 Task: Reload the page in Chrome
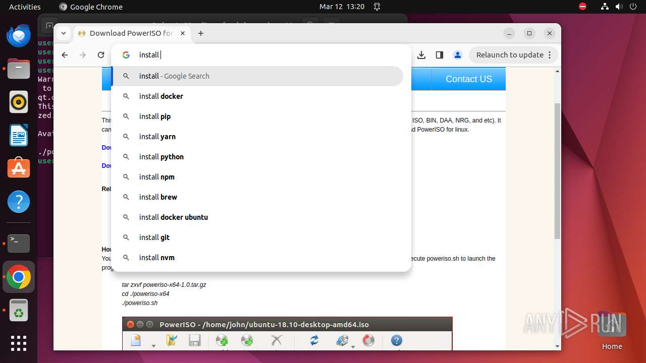pyautogui.click(x=101, y=55)
